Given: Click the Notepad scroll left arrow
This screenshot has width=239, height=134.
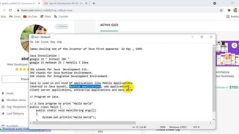Looking at the screenshot, I should (x=31, y=123).
